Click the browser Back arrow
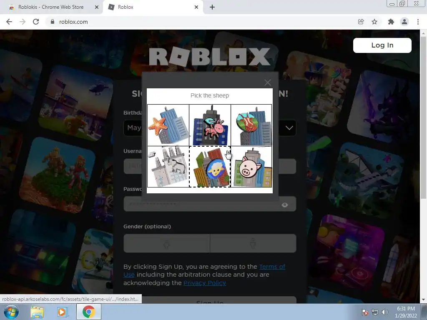Screen dimensions: 427x320 tap(9, 22)
